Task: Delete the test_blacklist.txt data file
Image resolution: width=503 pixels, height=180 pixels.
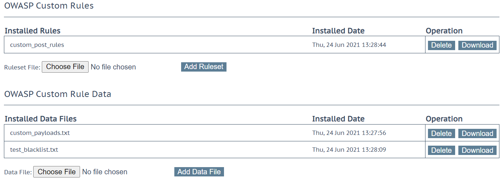Action: [x=441, y=150]
